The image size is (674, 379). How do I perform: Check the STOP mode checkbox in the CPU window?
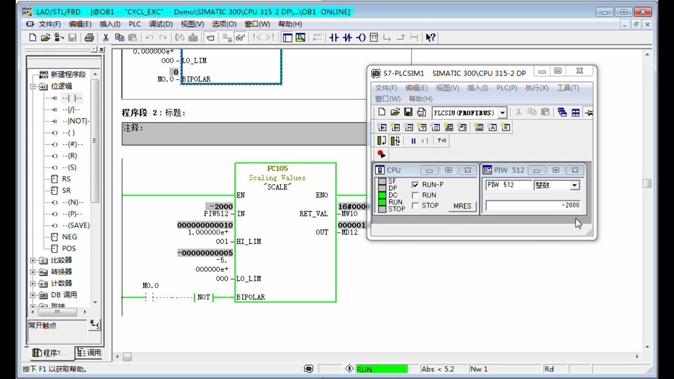[415, 206]
